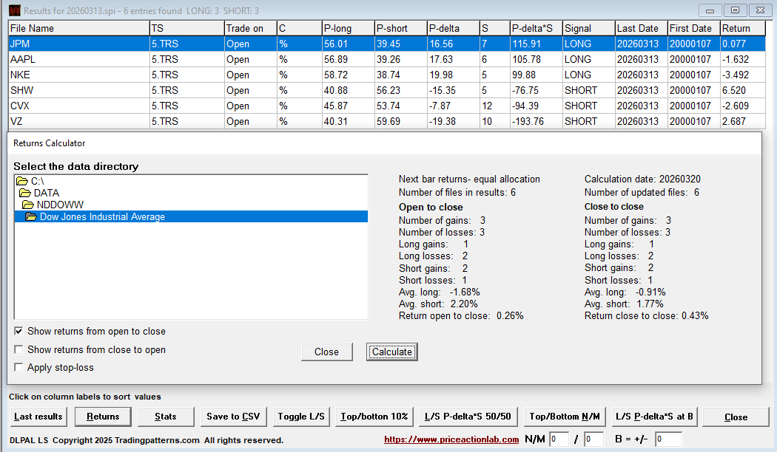This screenshot has width=777, height=452.
Task: Sort by the P-delta*S column header
Action: (536, 28)
